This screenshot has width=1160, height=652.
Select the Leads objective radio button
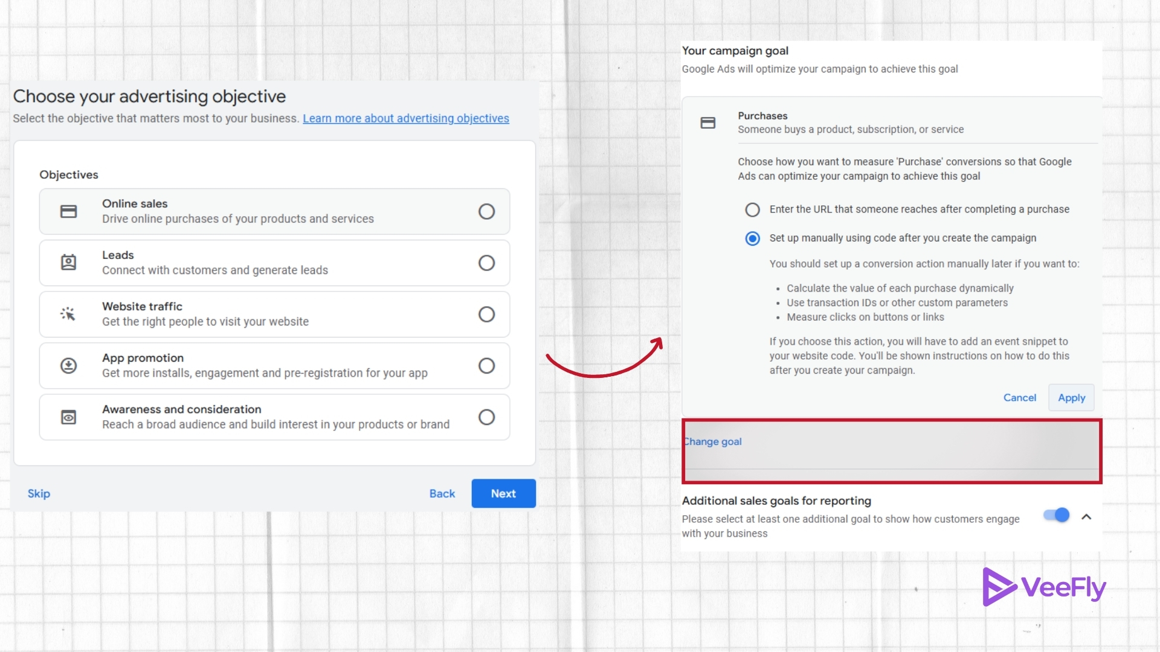(486, 263)
